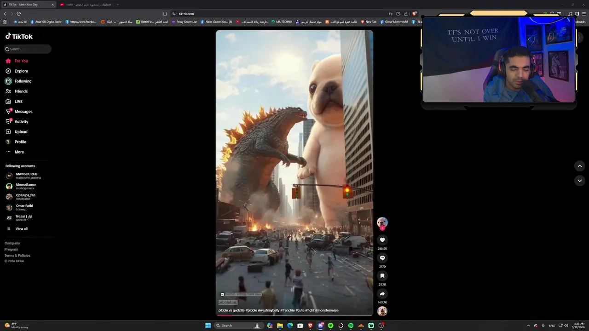Expand Terms & Policies footer section
Viewport: 589px width, 331px height.
[x=17, y=256]
